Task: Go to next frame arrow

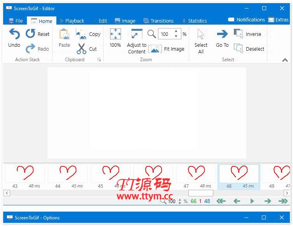Action: coord(268,201)
